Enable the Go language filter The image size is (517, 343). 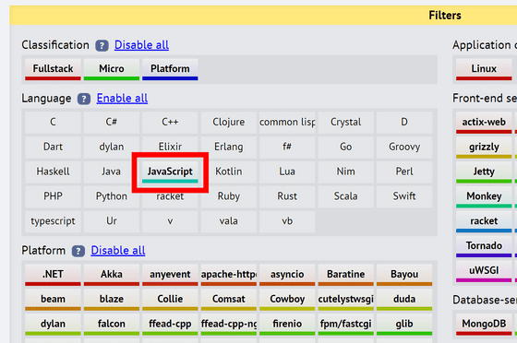[345, 148]
